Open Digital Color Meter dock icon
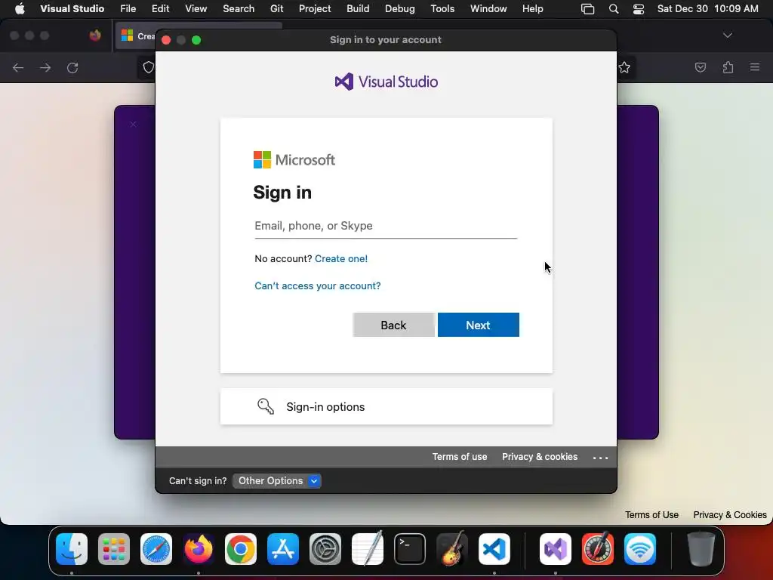 [x=598, y=549]
